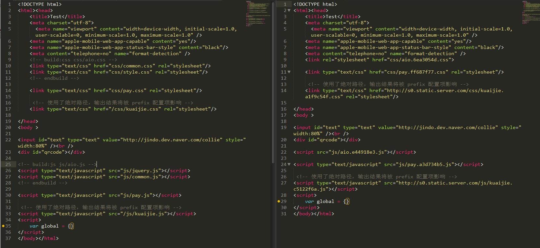Click 'apple-mobile-web-app-capable' meta in left pane
This screenshot has height=248, width=540.
click(113, 41)
